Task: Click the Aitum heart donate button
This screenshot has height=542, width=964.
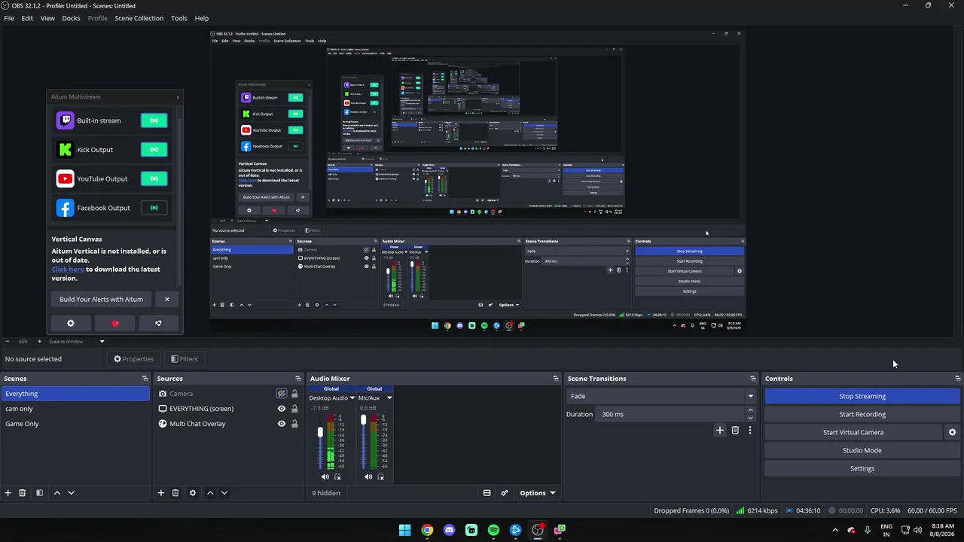Action: point(114,324)
